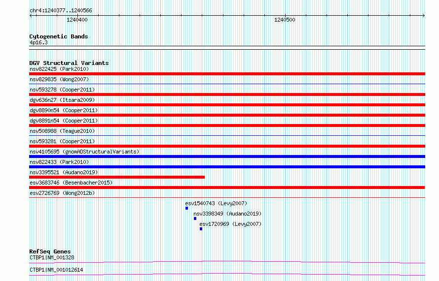
Task: Open the nsv822433 (Park2010) label
Action: click(x=59, y=162)
